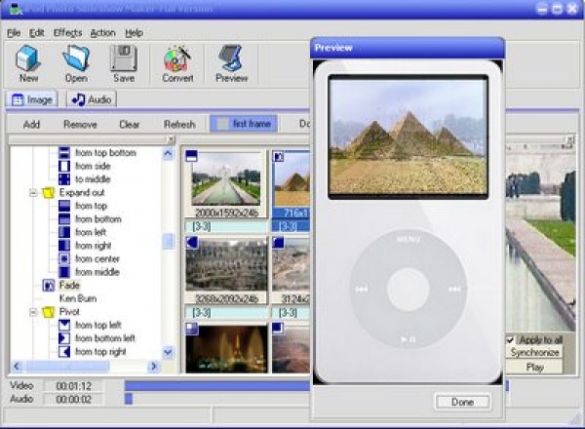Click transition badge on Taj Mahal thumbnail
This screenshot has width=585, height=429.
[191, 156]
